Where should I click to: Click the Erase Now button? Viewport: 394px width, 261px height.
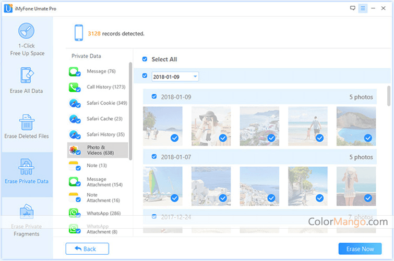point(360,249)
